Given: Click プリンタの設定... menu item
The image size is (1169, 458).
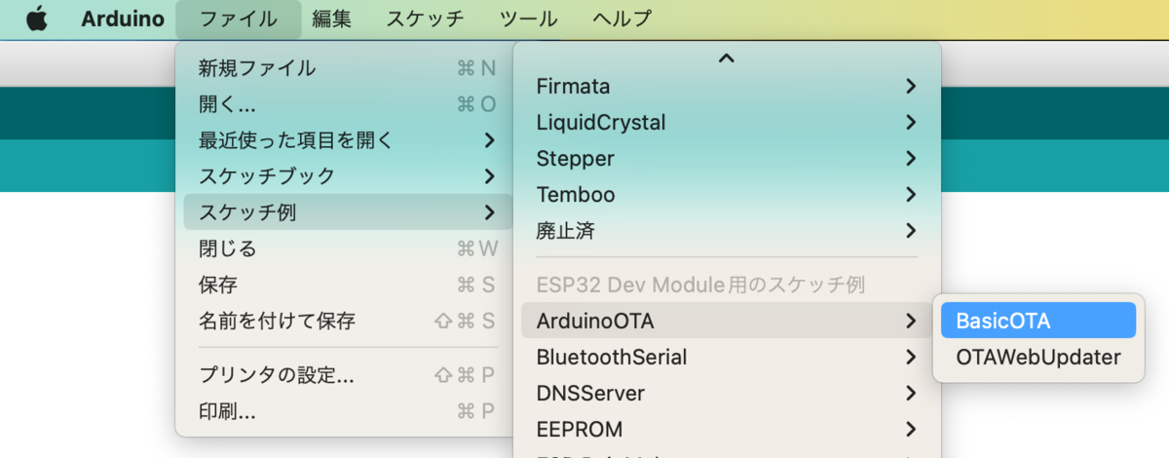Looking at the screenshot, I should (x=277, y=375).
